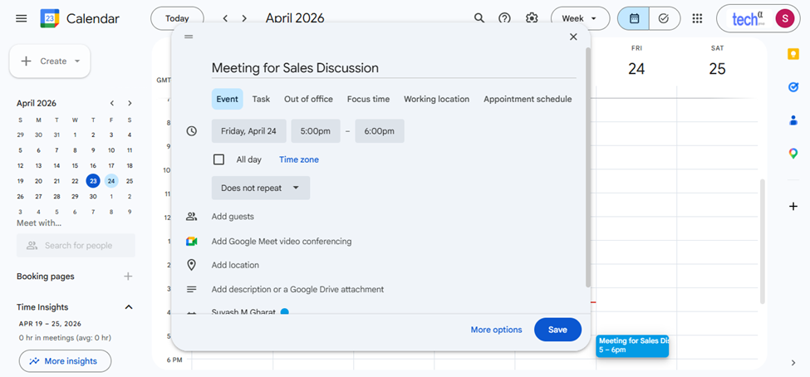The height and width of the screenshot is (377, 810).
Task: Open Meeting for Sales Discussion event block
Action: click(x=632, y=345)
